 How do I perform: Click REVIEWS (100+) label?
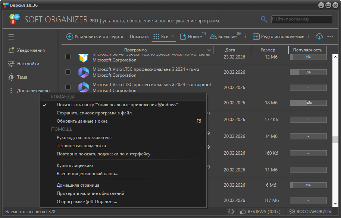(x=264, y=212)
